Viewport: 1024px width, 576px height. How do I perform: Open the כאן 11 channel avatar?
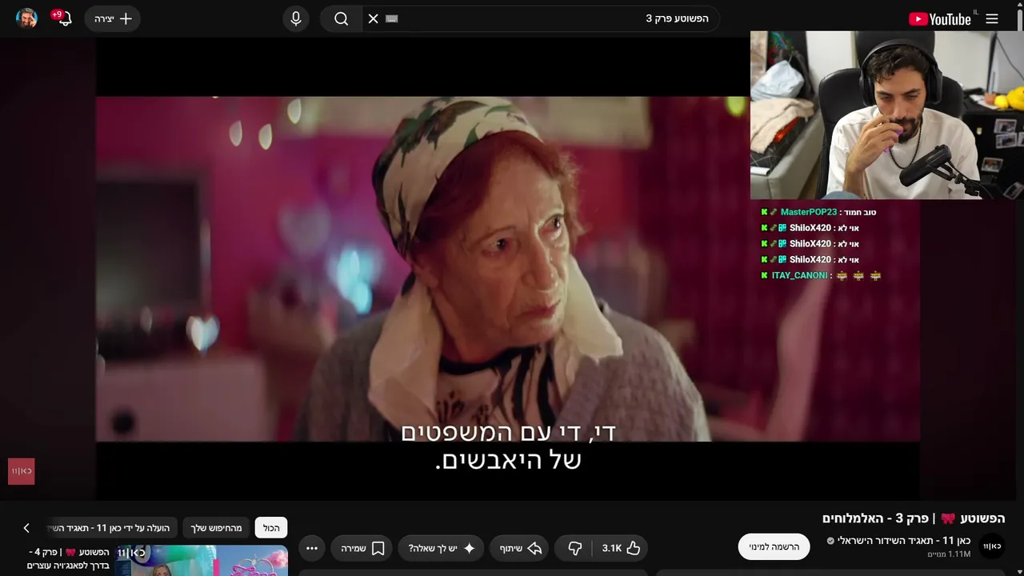pyautogui.click(x=992, y=546)
